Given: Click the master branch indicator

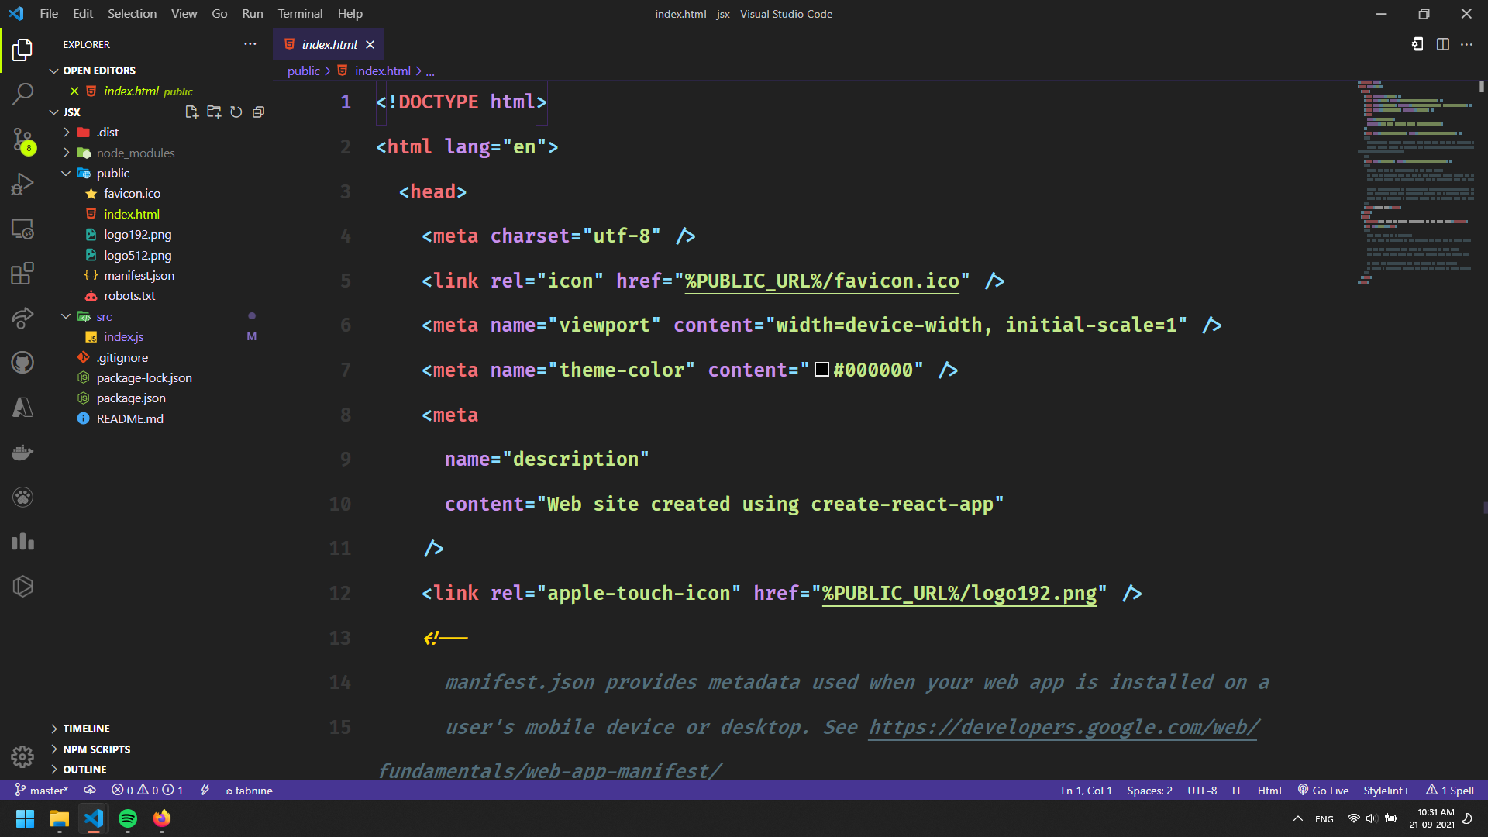Looking at the screenshot, I should tap(42, 790).
